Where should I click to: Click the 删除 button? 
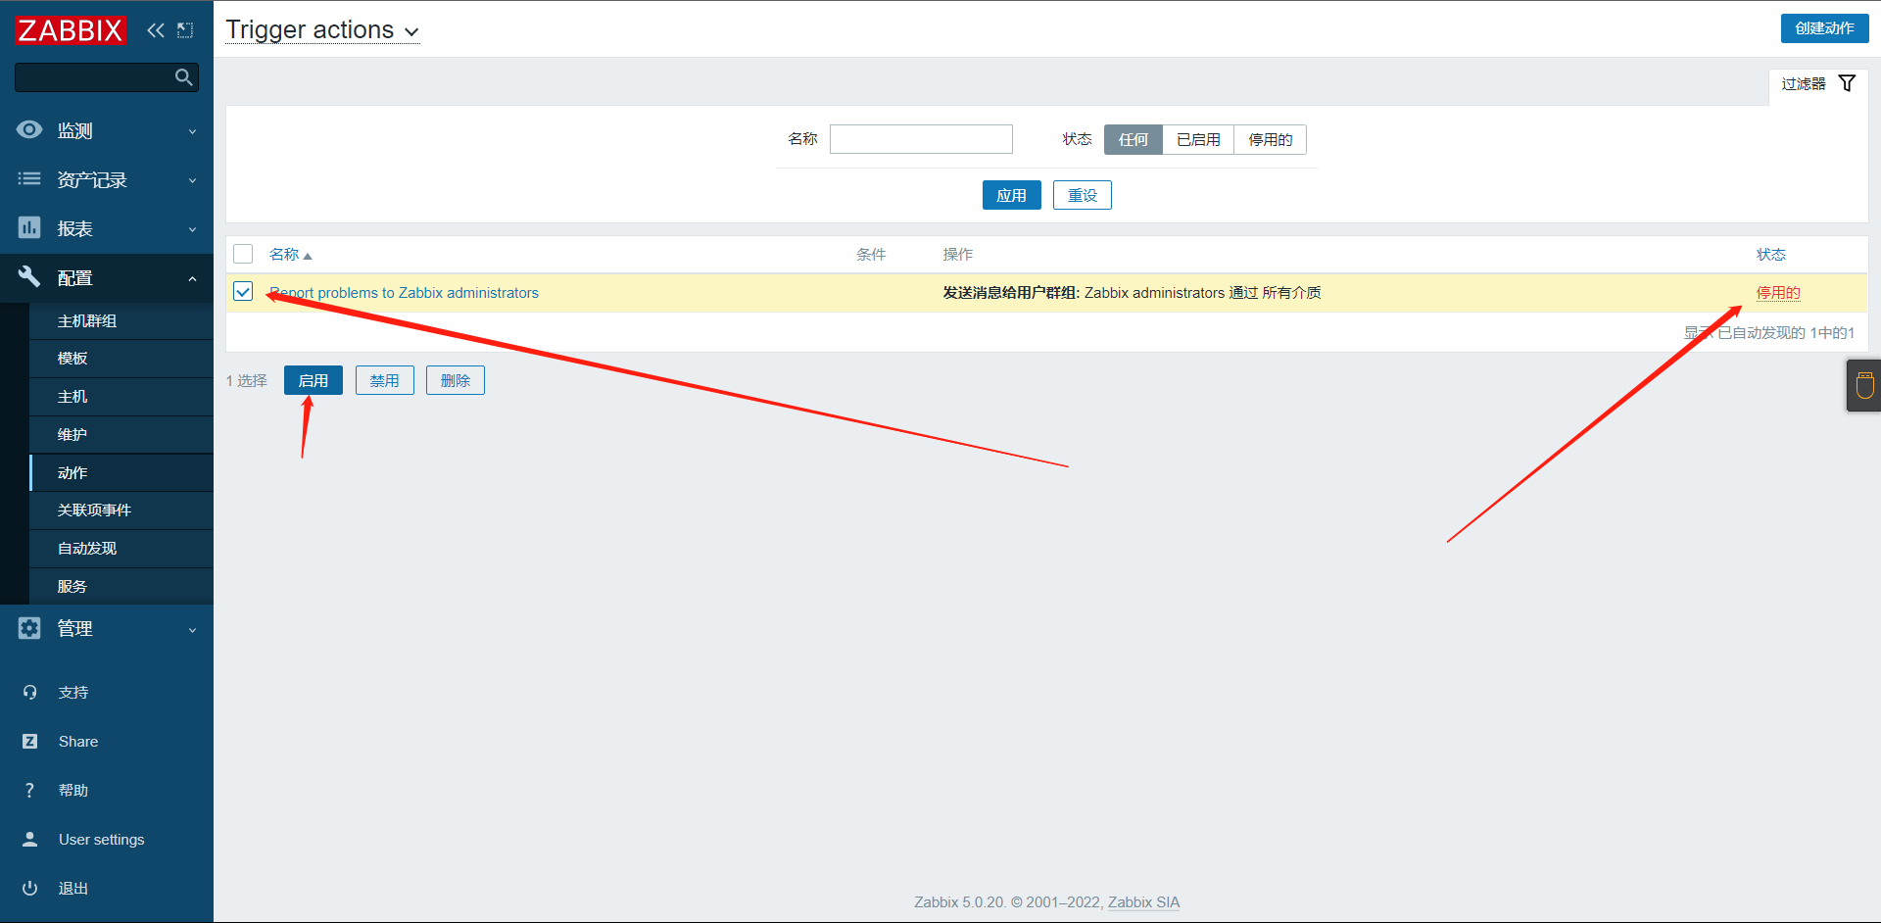point(456,380)
